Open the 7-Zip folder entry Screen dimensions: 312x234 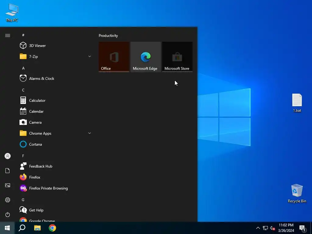click(x=56, y=56)
